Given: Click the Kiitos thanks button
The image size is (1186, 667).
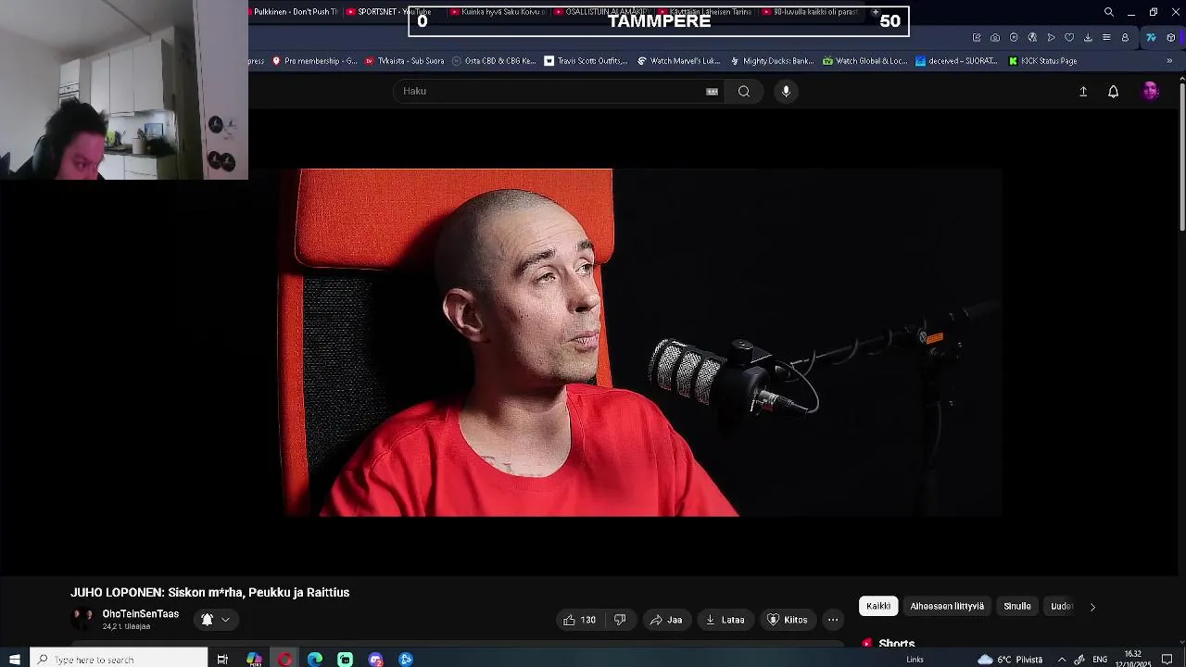Looking at the screenshot, I should tap(788, 620).
